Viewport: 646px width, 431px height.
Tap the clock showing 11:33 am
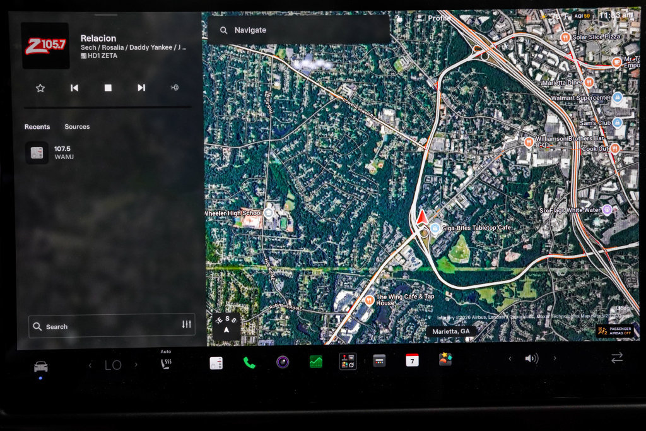616,15
